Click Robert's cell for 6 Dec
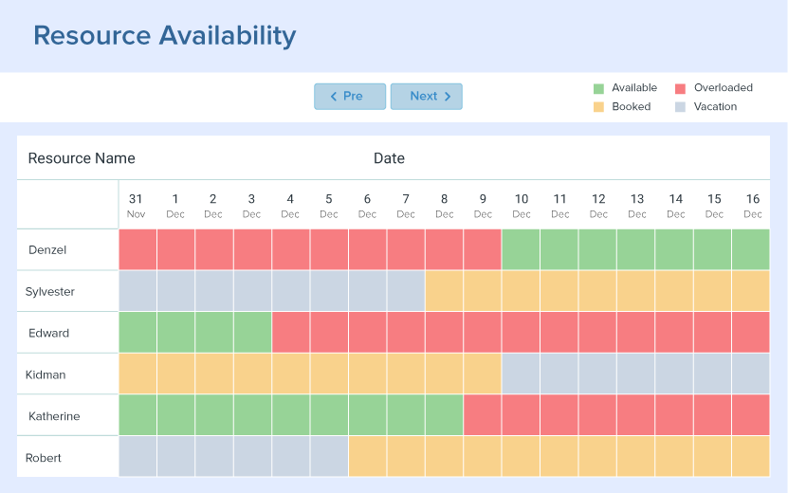This screenshot has height=493, width=788. pyautogui.click(x=368, y=457)
